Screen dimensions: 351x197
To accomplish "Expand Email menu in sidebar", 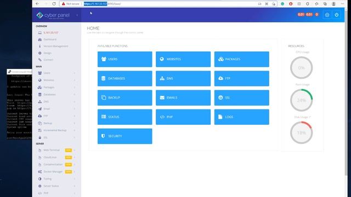I will coord(56,109).
